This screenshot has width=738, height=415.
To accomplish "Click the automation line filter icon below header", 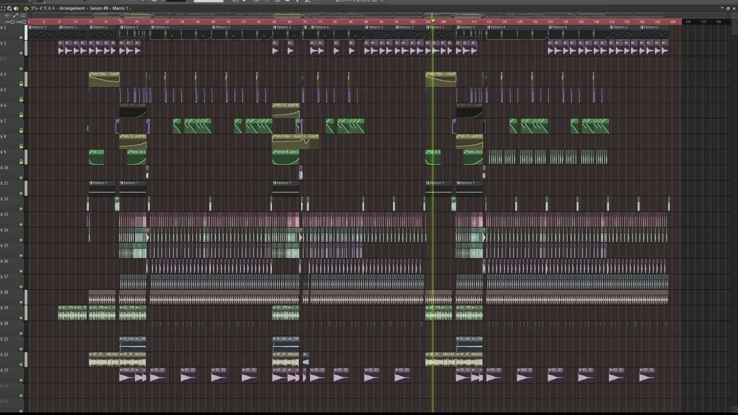I will click(16, 15).
